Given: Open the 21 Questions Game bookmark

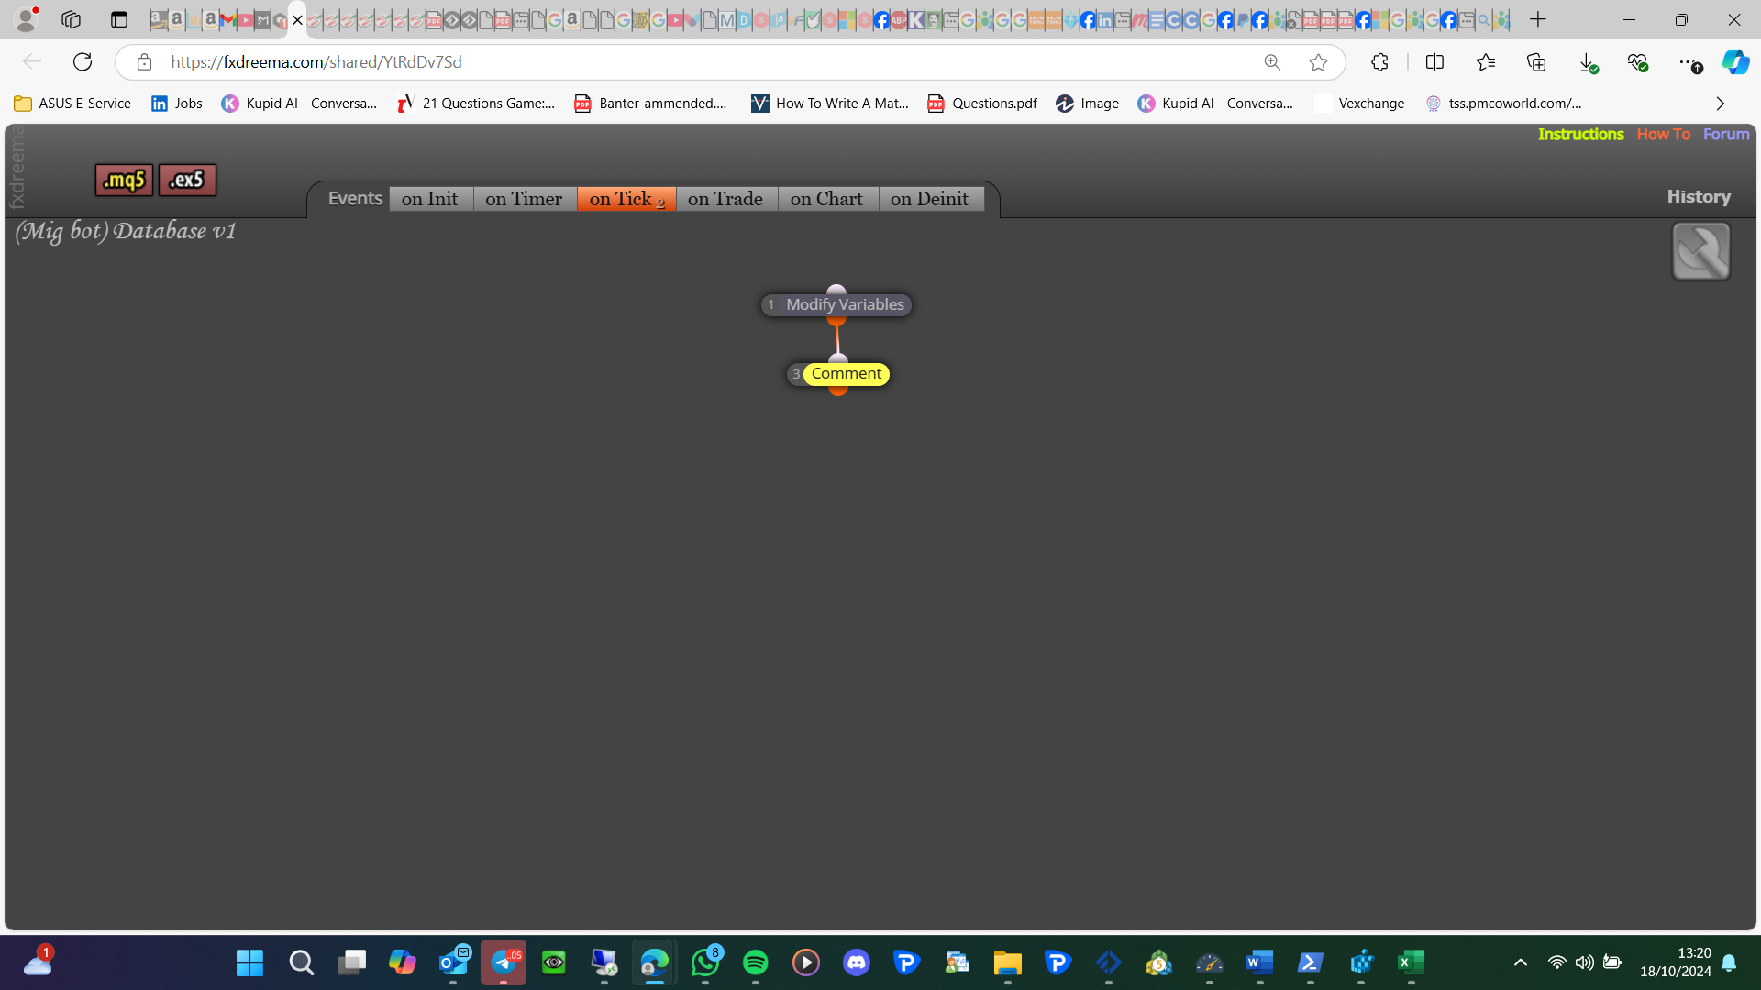Looking at the screenshot, I should pyautogui.click(x=476, y=104).
